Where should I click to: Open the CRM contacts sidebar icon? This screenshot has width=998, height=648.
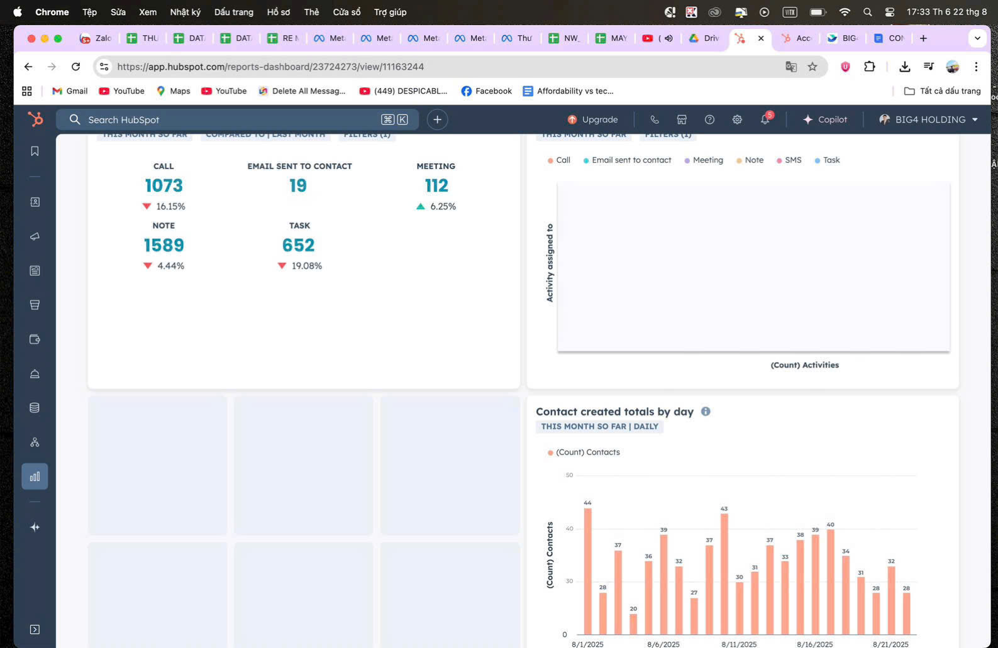click(35, 202)
